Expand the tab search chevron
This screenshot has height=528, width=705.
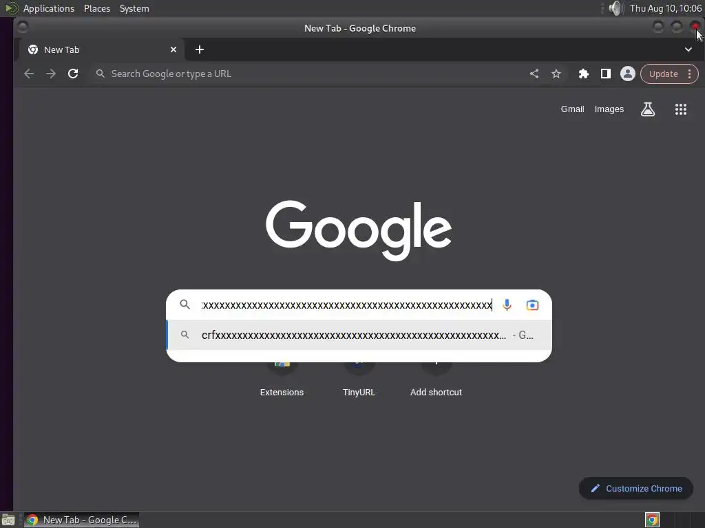[x=688, y=49]
